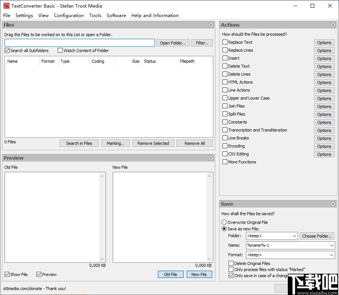Open the Software menu
This screenshot has height=295, width=339.
(116, 15)
